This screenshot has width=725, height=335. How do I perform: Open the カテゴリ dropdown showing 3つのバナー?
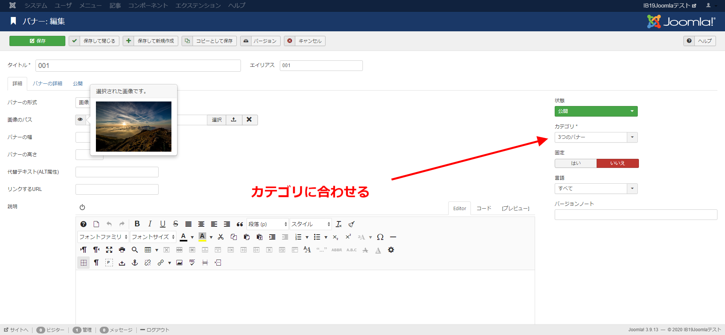(596, 137)
